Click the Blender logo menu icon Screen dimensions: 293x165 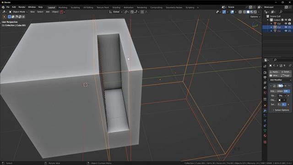tap(3, 7)
